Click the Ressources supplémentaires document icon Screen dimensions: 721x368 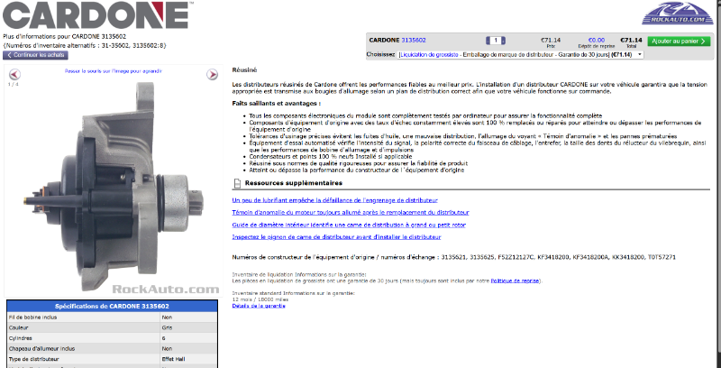(x=237, y=182)
